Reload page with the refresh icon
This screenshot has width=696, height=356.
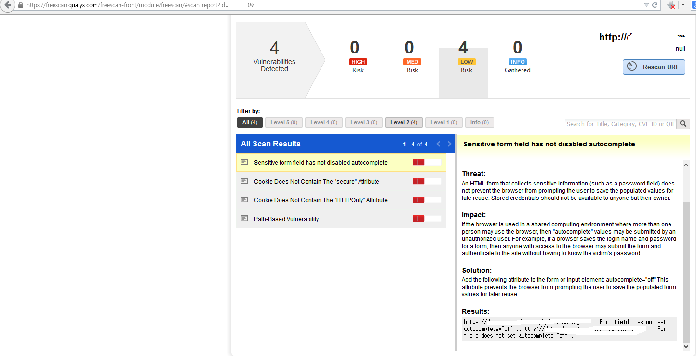[x=655, y=5]
